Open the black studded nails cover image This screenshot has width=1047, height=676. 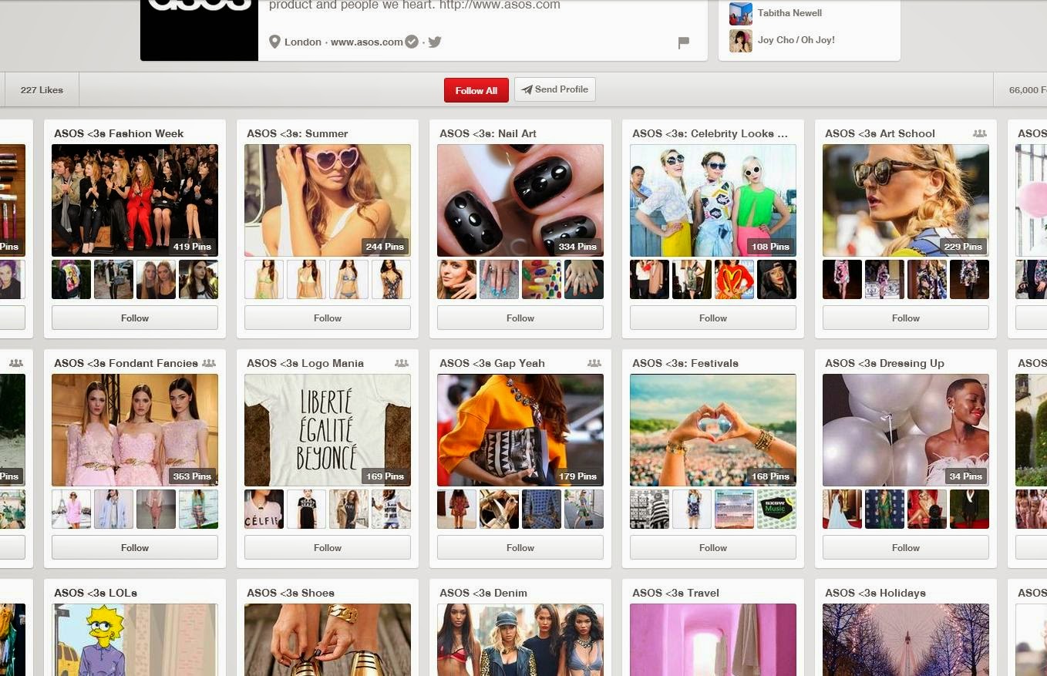520,200
